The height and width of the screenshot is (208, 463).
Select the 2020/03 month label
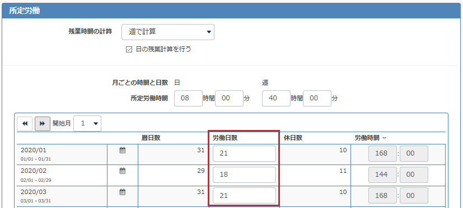pos(34,192)
